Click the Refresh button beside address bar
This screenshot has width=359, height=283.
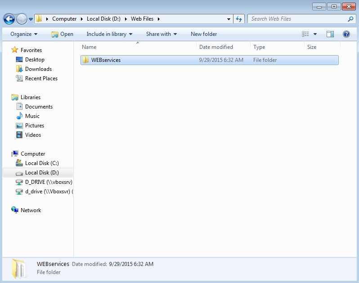click(239, 19)
